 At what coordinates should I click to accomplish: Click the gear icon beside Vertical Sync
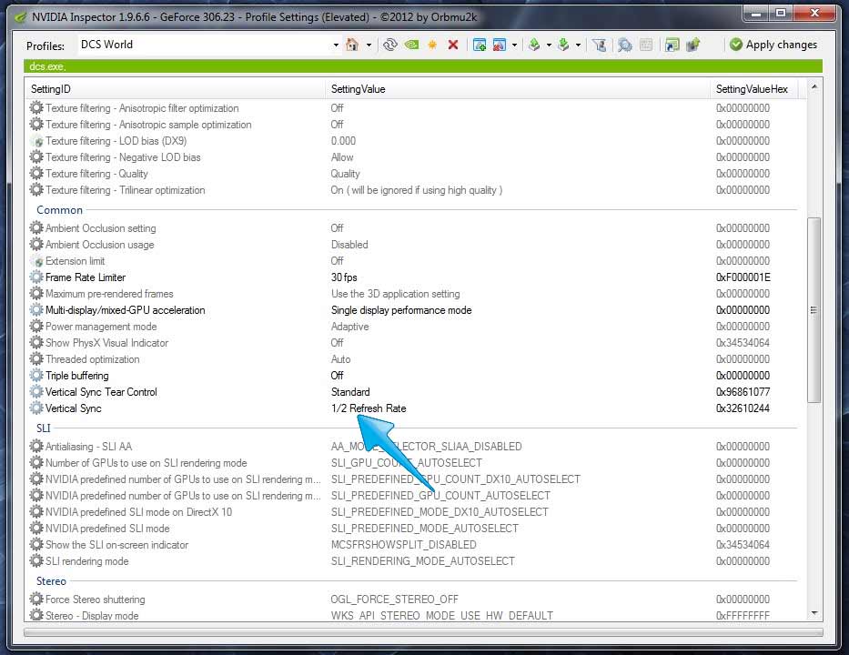point(36,408)
